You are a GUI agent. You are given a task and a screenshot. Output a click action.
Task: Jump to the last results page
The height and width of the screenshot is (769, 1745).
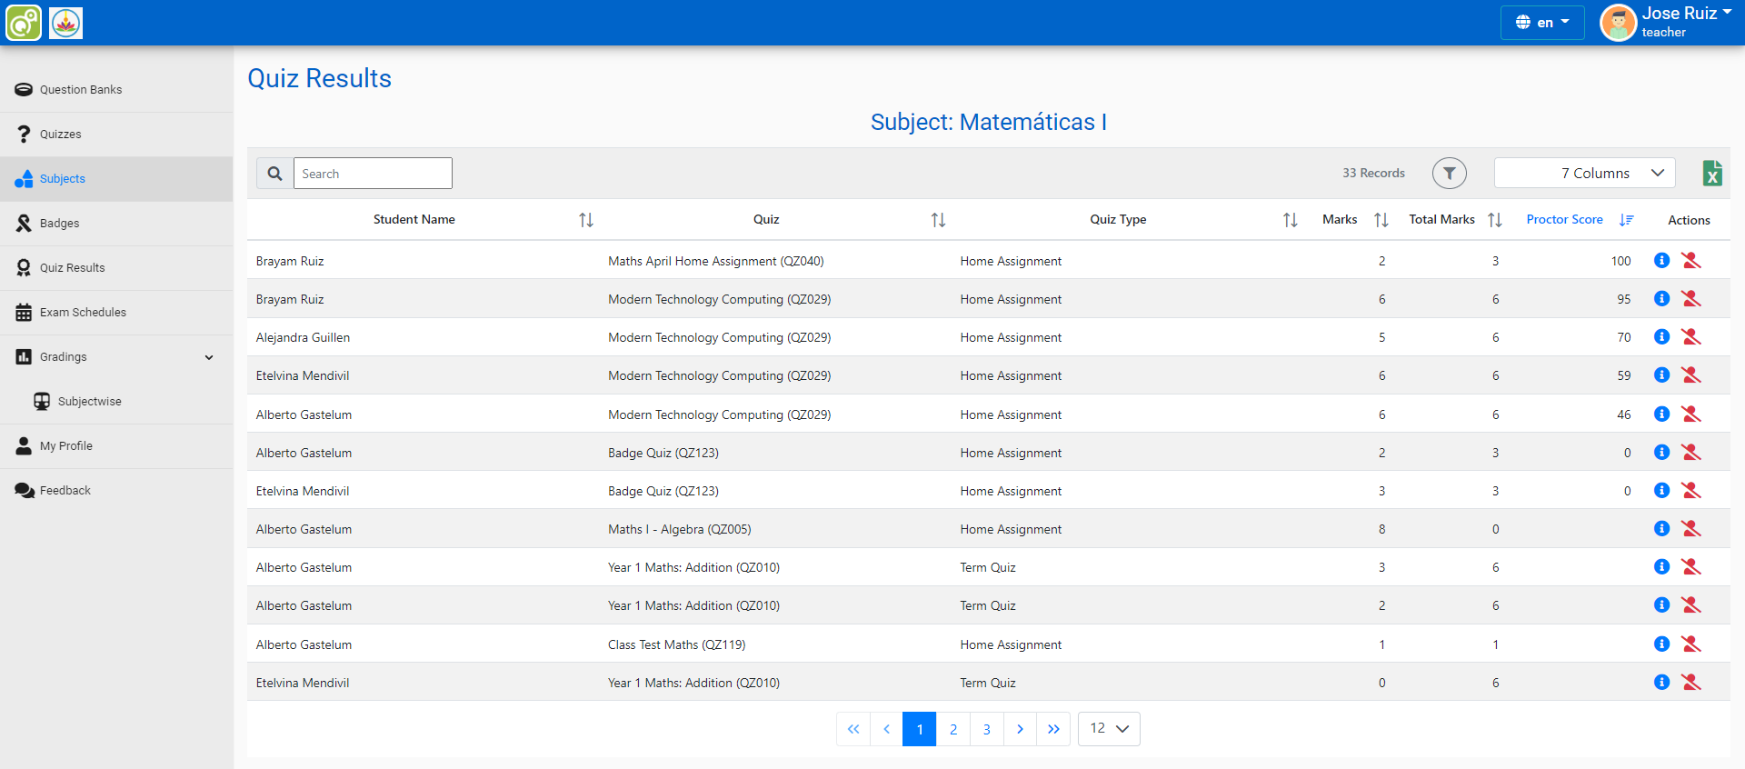click(1052, 729)
